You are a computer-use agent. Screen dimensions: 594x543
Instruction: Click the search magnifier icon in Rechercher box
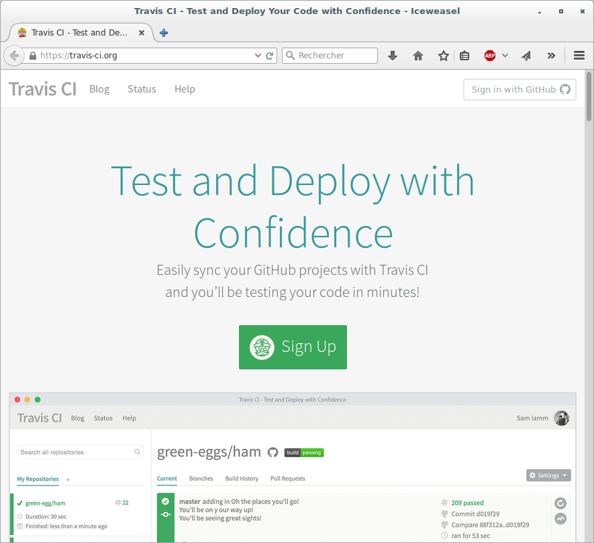click(x=290, y=56)
